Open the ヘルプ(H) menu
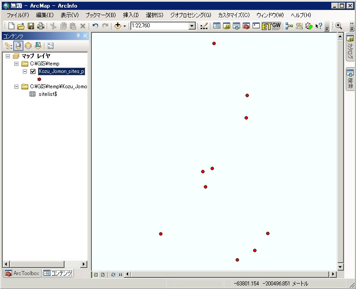 click(x=300, y=15)
